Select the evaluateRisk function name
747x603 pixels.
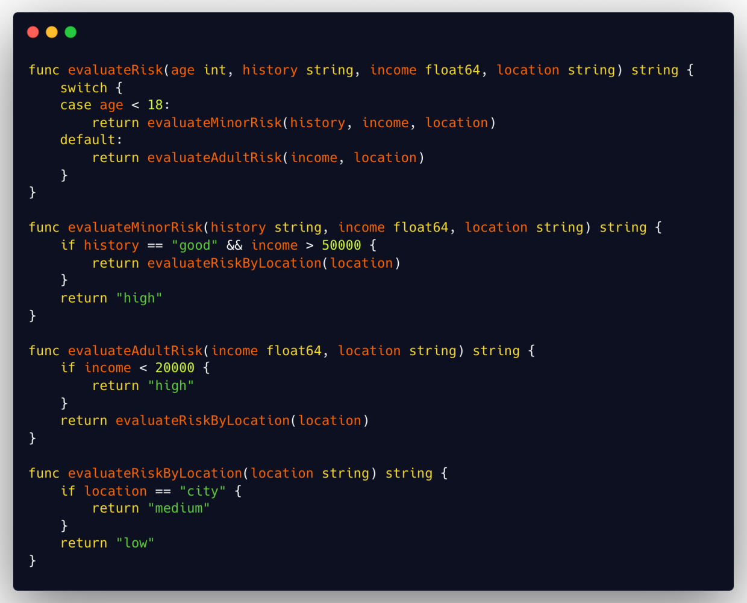tap(115, 70)
